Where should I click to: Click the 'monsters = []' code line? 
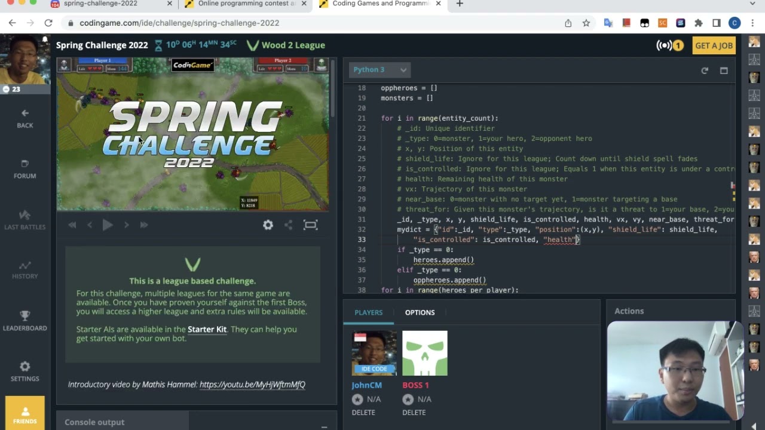pos(406,98)
